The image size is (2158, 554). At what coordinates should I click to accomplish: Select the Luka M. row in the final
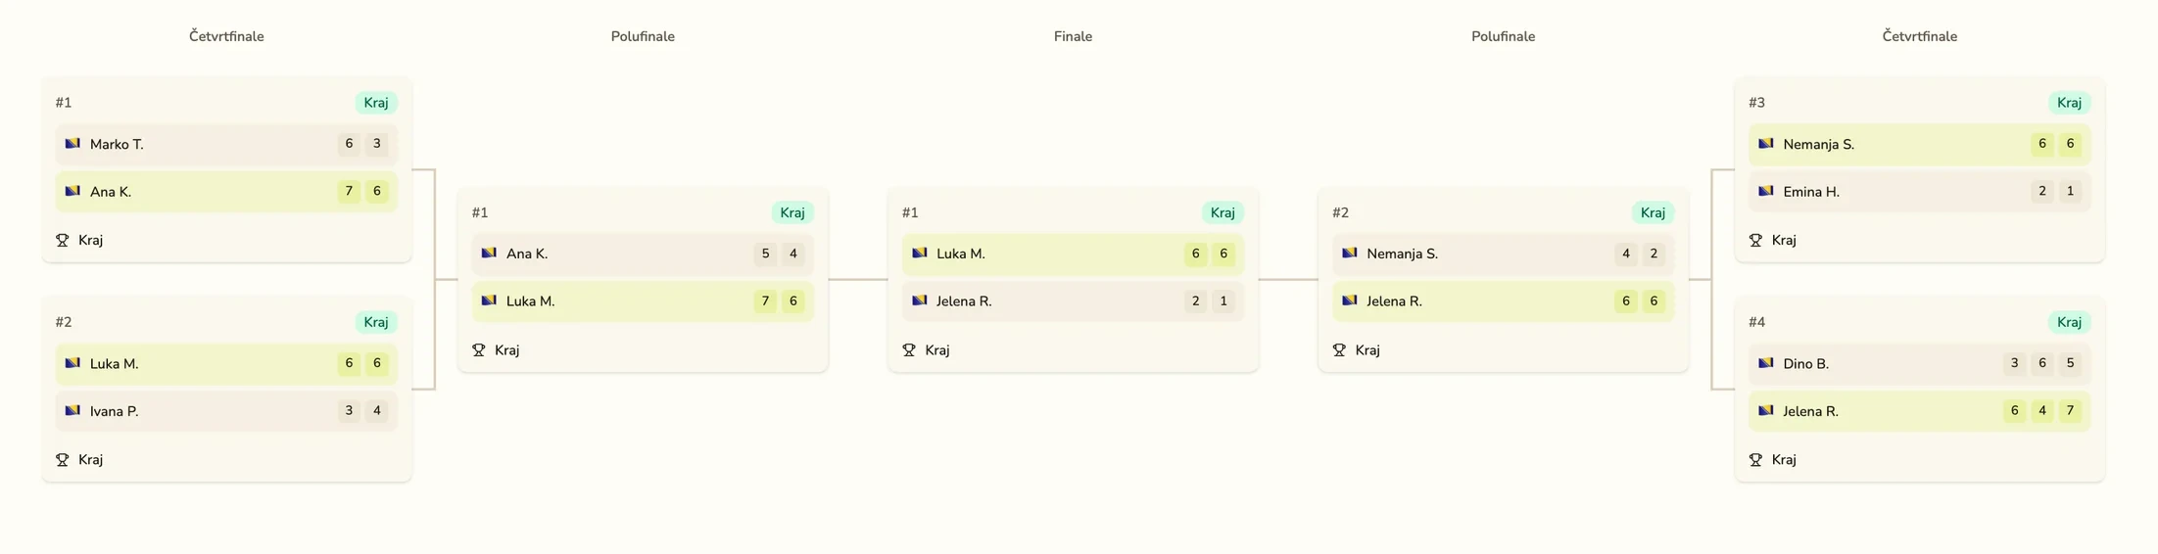1073,254
